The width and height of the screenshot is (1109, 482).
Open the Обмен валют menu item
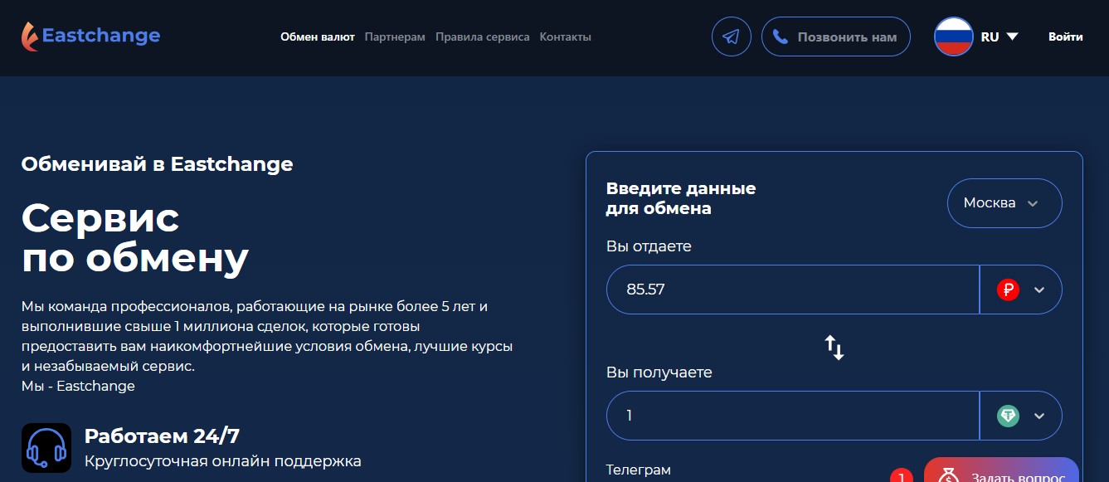[x=318, y=37]
